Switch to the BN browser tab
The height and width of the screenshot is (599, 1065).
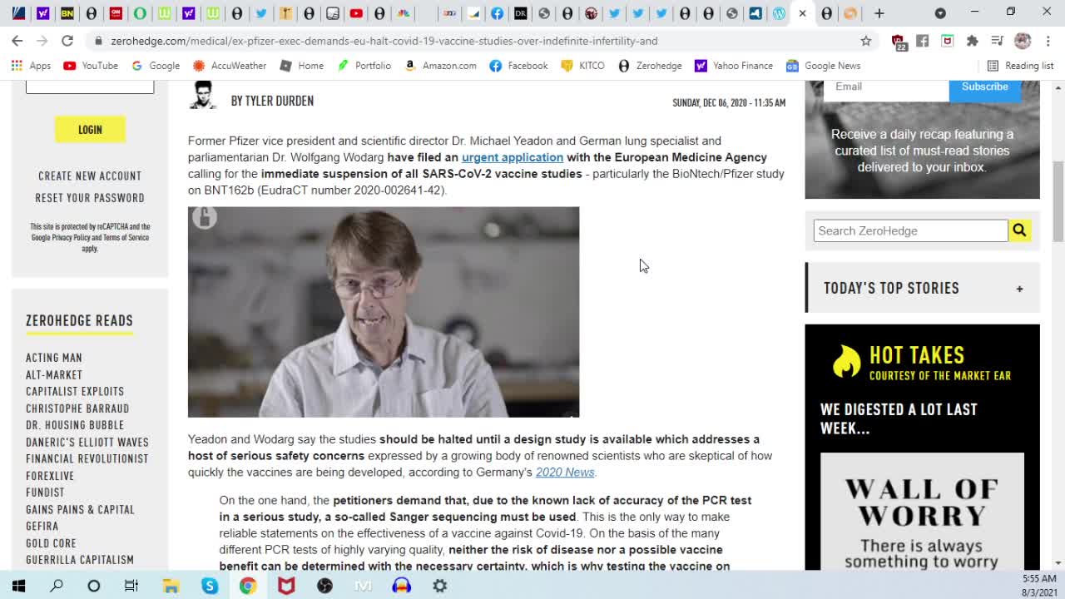67,13
